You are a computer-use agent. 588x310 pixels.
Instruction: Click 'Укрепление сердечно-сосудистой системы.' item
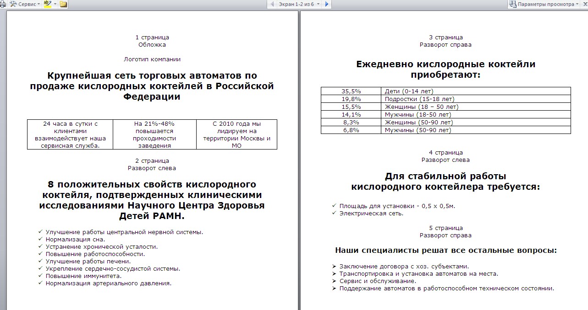click(x=113, y=268)
